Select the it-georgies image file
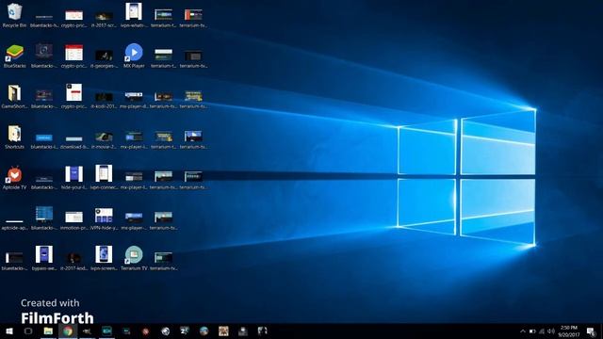Image resolution: width=603 pixels, height=339 pixels. (104, 58)
